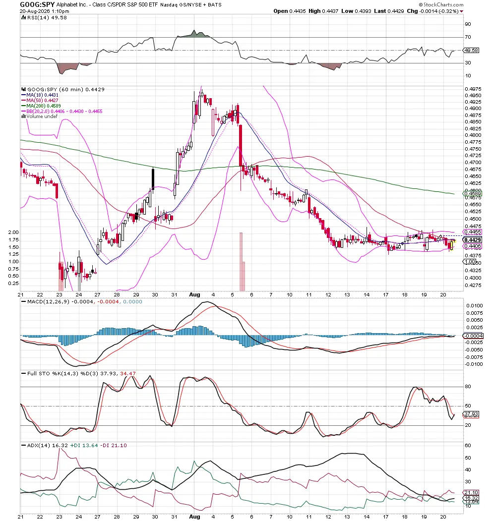The width and height of the screenshot is (491, 521).
Task: Click the red down arrow beside Chg
Action: click(461, 11)
